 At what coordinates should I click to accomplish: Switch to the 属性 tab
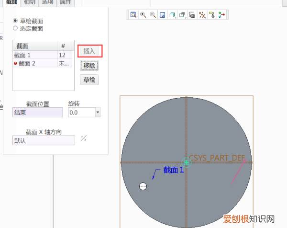pos(66,2)
